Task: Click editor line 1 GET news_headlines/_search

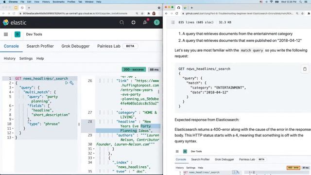Action: (41, 79)
